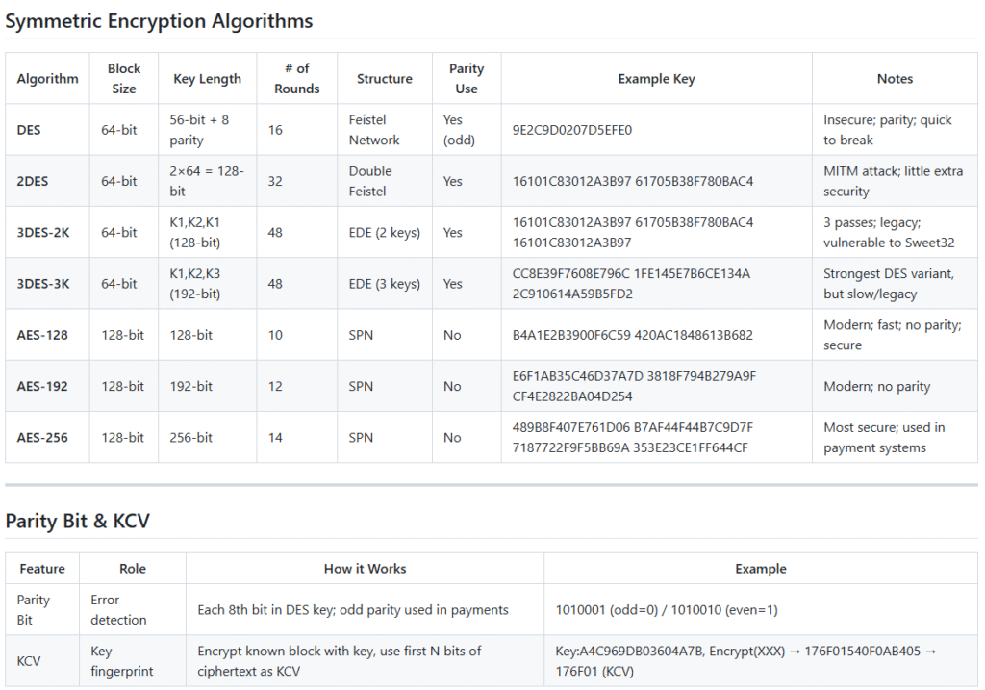Select the Feistel Network structure cell

pyautogui.click(x=375, y=130)
